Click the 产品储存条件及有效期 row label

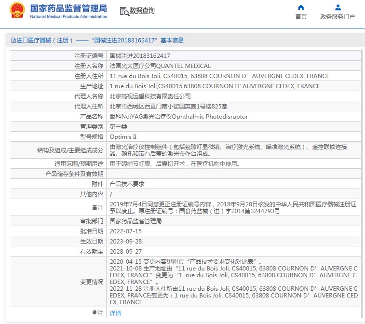(74, 174)
